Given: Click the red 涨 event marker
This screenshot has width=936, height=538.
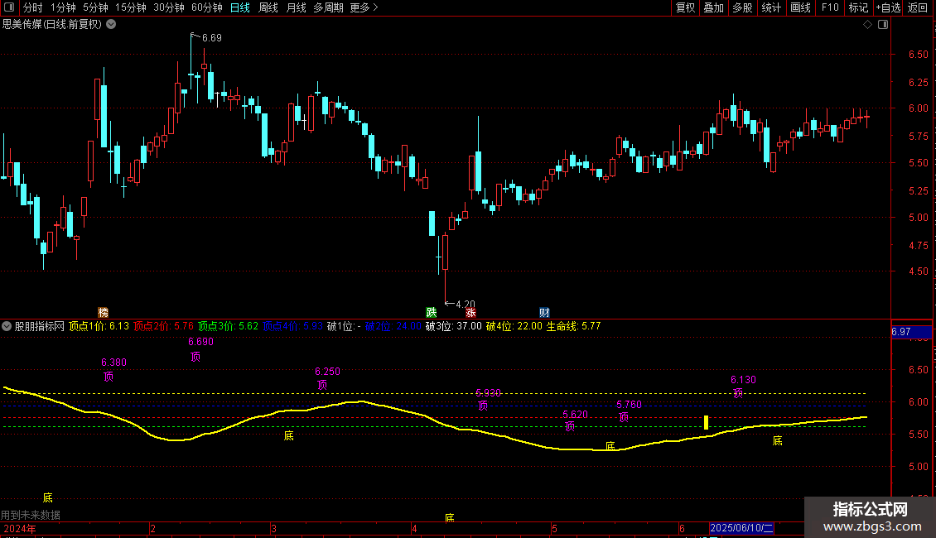Looking at the screenshot, I should 470,313.
